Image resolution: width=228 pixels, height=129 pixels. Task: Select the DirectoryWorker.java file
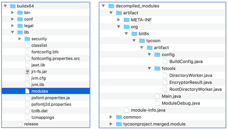click(187, 75)
